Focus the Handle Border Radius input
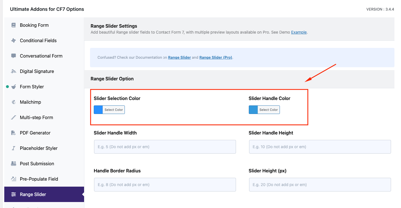The image size is (401, 208). [x=165, y=185]
